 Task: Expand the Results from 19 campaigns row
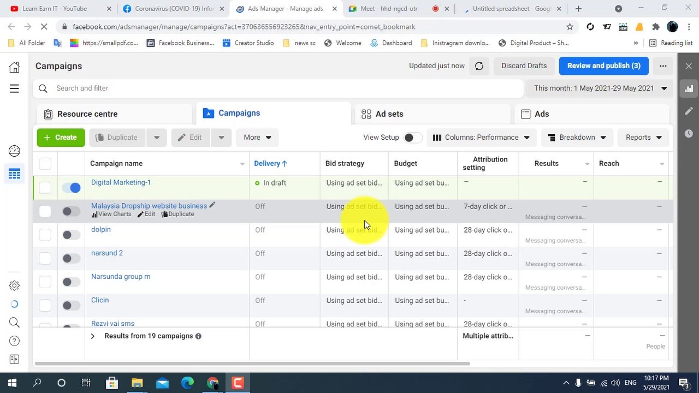[92, 336]
